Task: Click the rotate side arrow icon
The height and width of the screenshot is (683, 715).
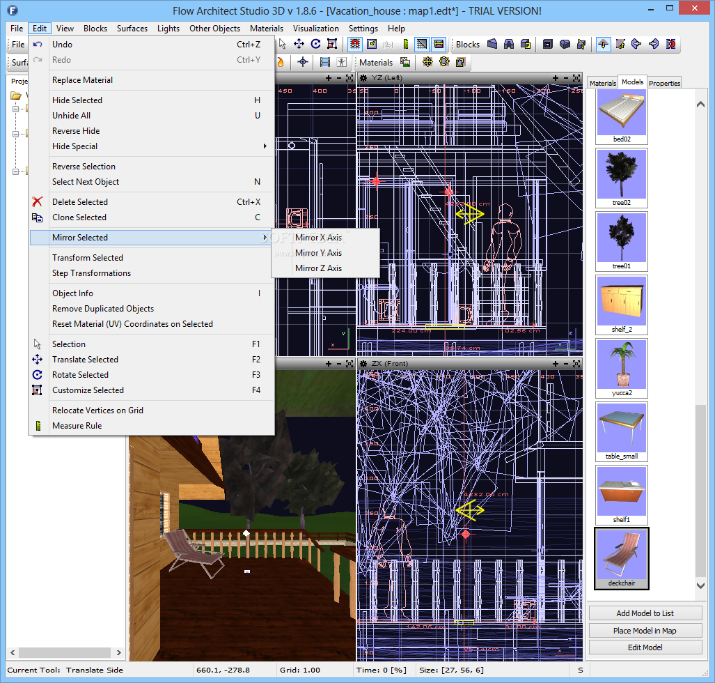Action: coord(620,44)
